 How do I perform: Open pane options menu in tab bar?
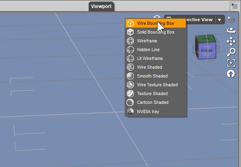[x=235, y=6]
